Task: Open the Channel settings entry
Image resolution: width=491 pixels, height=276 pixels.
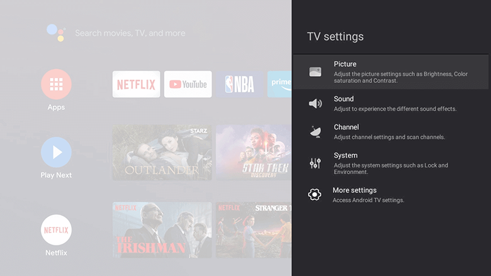Action: pos(390,131)
